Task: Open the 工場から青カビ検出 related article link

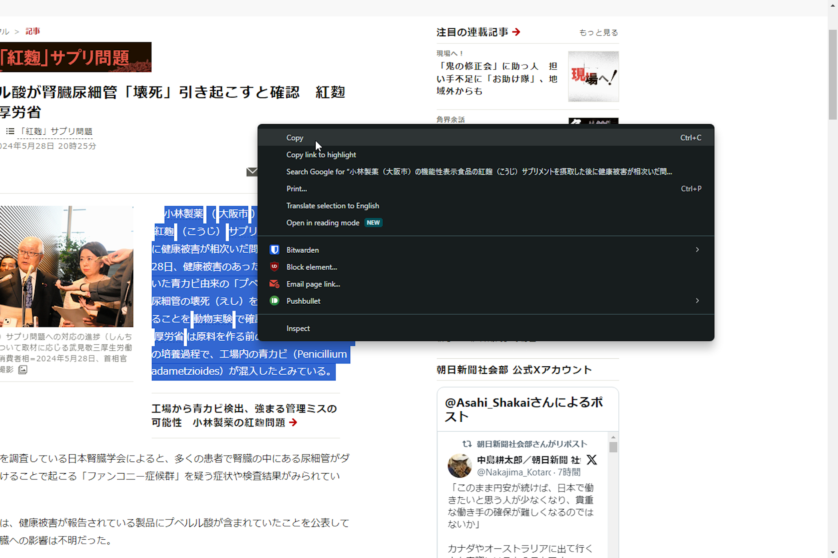Action: [244, 415]
